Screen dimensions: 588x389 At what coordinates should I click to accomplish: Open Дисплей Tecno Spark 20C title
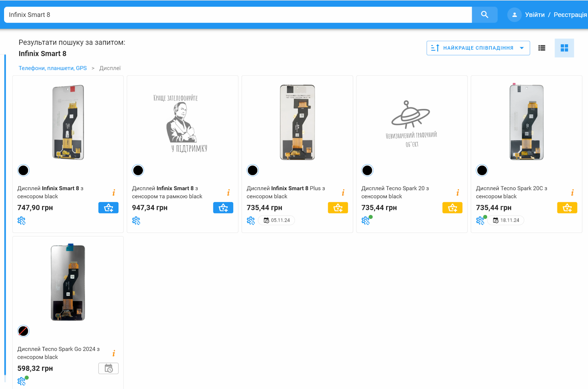(512, 192)
